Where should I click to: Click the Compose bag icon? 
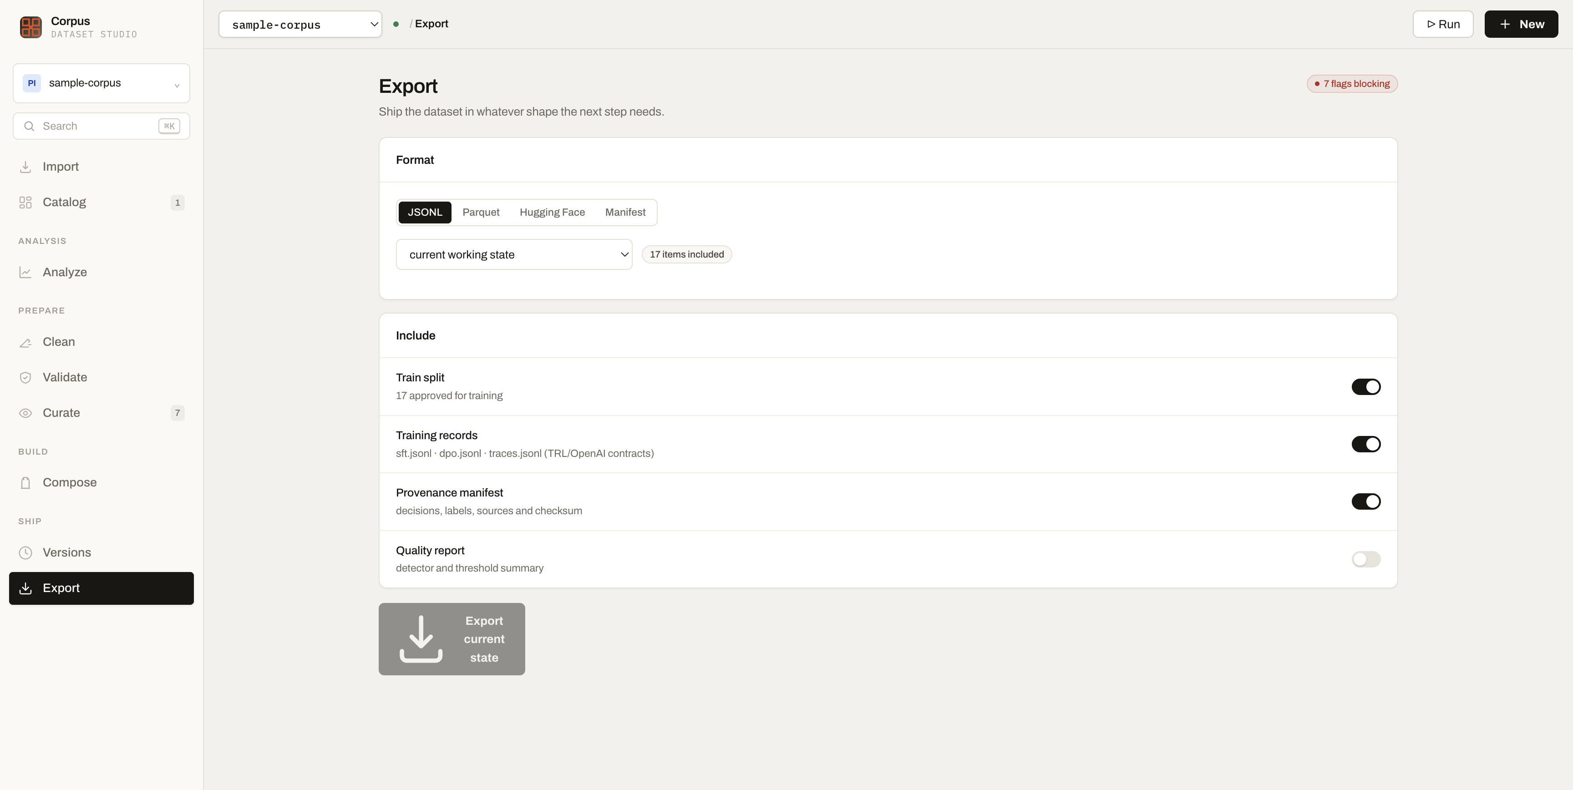click(x=25, y=482)
